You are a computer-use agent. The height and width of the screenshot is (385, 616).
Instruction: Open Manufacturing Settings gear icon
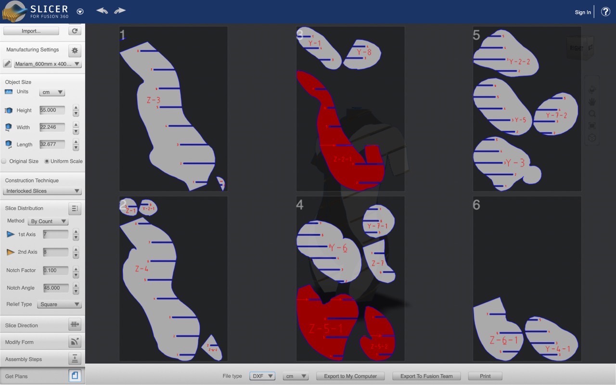pyautogui.click(x=75, y=50)
